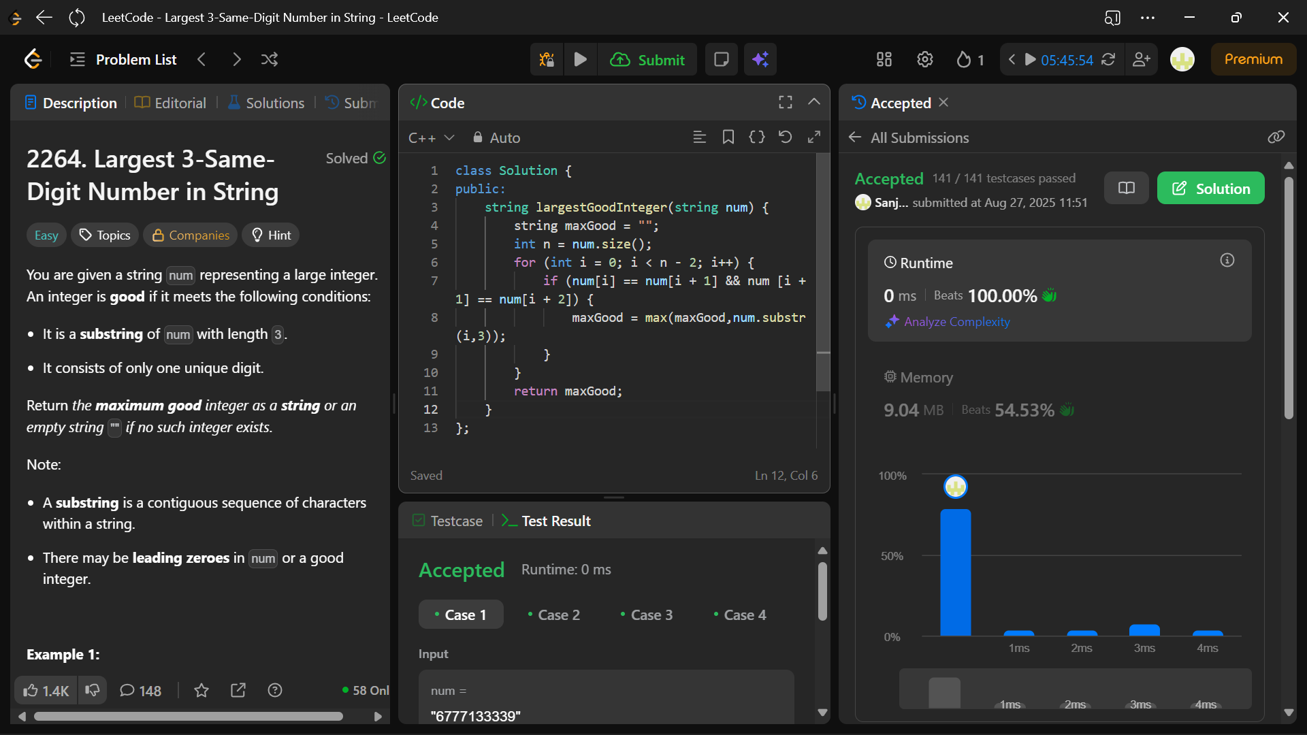Click the Run code play icon
The image size is (1307, 735).
[x=580, y=60]
